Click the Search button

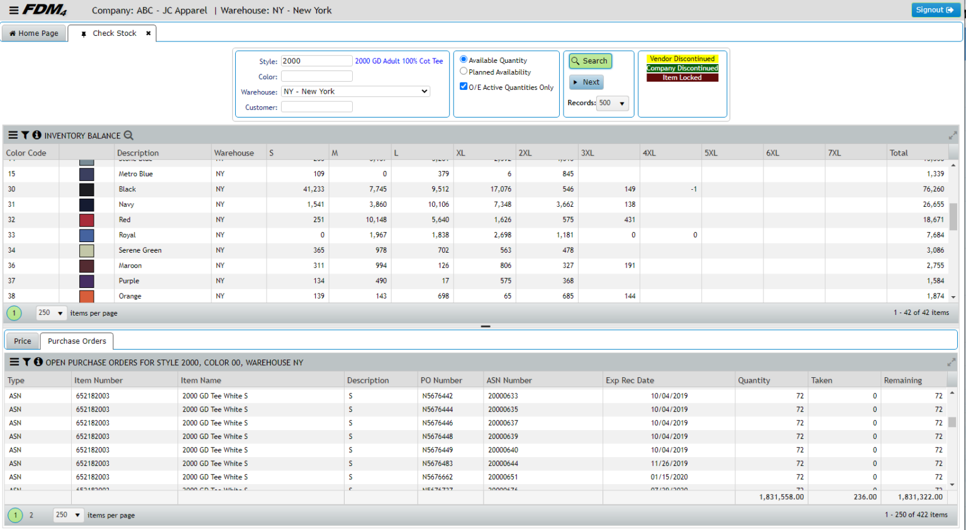tap(589, 60)
